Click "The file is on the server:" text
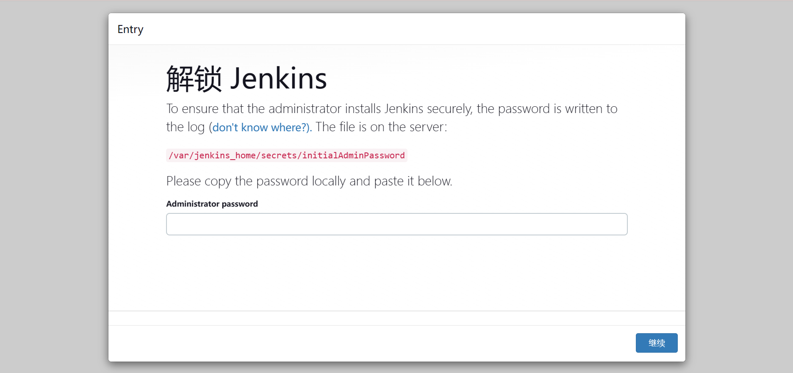 tap(381, 127)
